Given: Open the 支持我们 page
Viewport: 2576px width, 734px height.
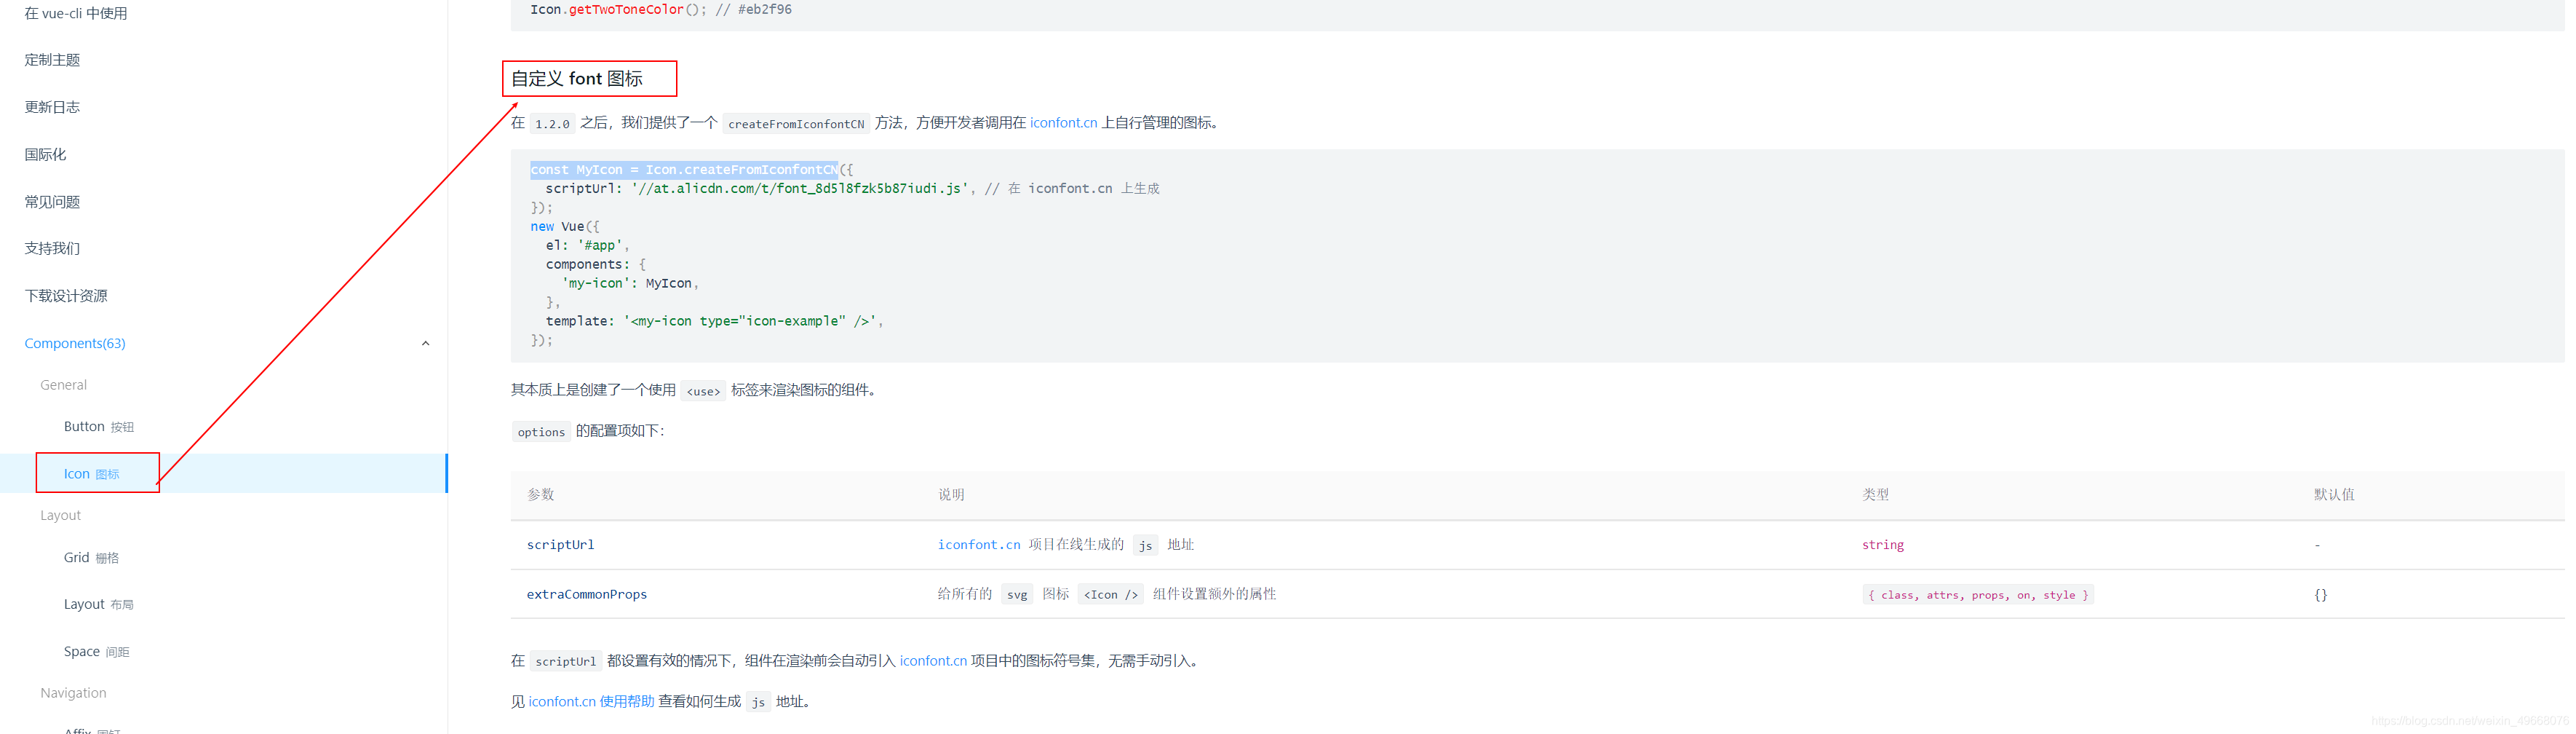Looking at the screenshot, I should click(x=51, y=247).
